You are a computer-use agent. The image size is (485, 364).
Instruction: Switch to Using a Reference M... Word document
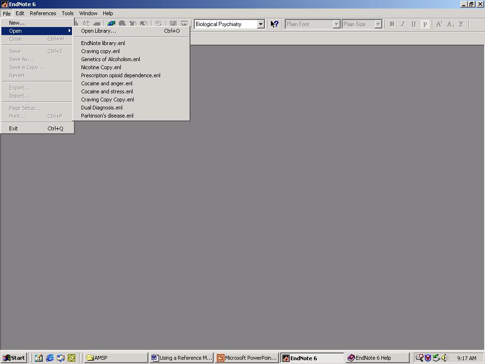(181, 358)
